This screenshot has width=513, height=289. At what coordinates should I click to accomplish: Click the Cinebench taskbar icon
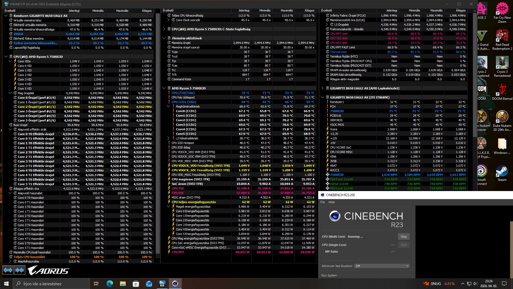click(x=175, y=284)
